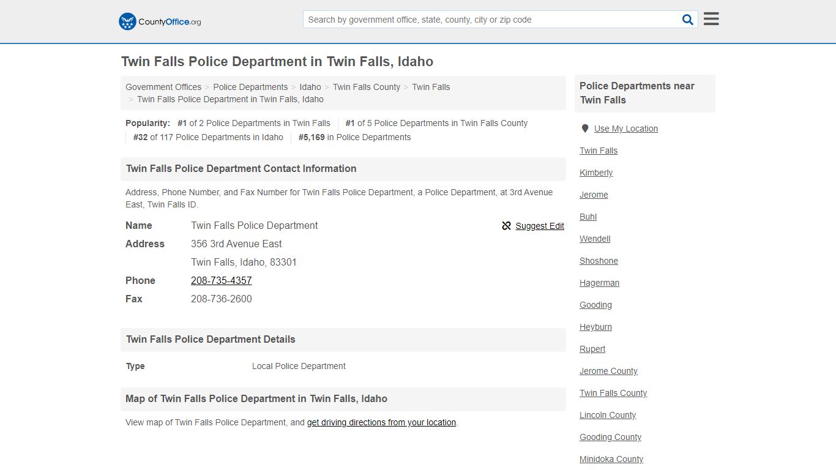Click #32 of 117 Police Departments in Idaho
Image resolution: width=836 pixels, height=470 pixels.
(x=208, y=137)
